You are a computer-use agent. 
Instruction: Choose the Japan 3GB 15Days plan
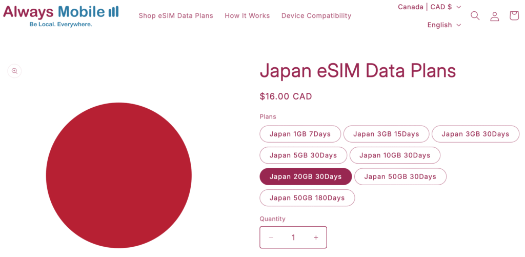(386, 134)
